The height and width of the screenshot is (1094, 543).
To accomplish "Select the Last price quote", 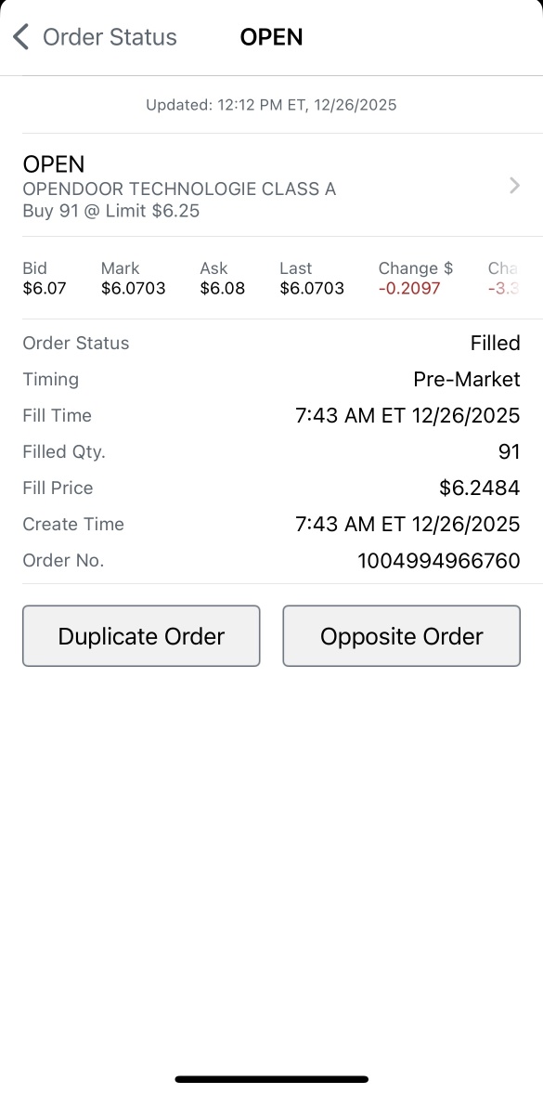I will (312, 288).
